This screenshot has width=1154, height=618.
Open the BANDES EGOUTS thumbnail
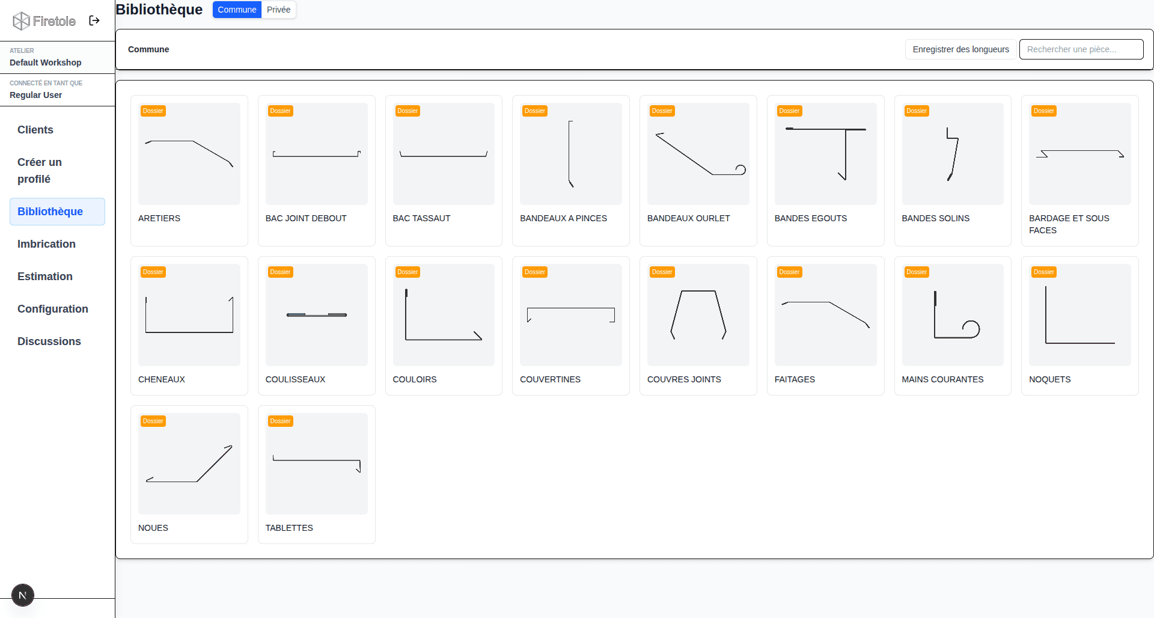(826, 154)
